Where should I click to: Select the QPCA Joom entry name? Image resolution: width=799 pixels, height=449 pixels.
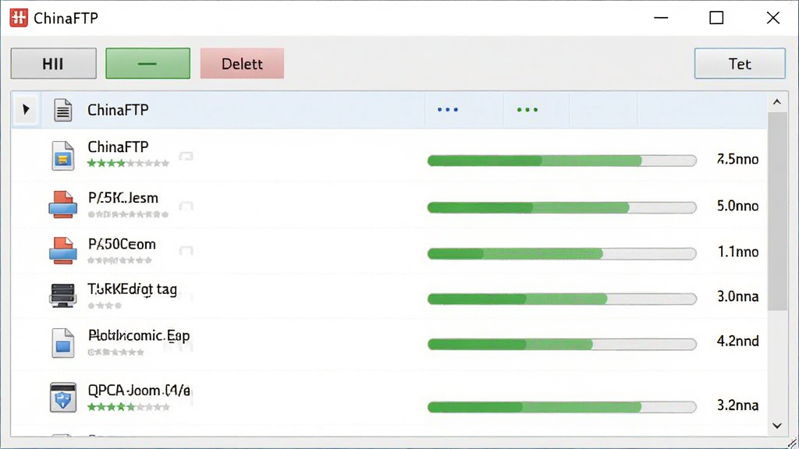tap(139, 391)
